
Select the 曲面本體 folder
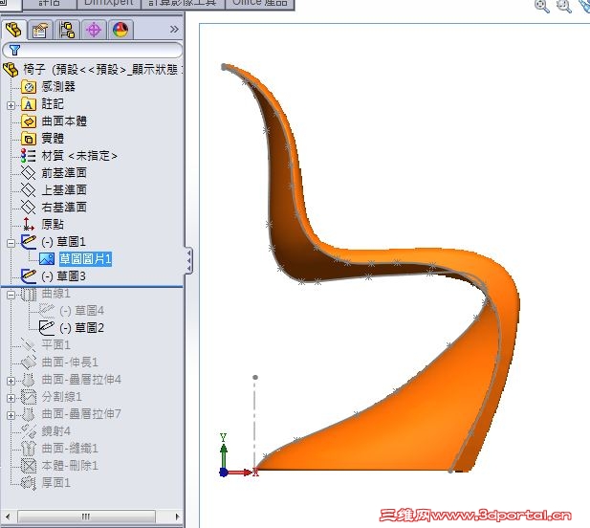coord(64,121)
